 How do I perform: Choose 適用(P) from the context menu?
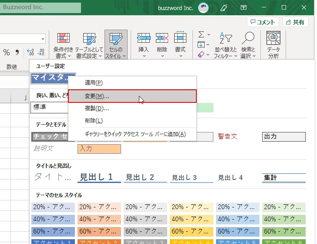point(132,82)
